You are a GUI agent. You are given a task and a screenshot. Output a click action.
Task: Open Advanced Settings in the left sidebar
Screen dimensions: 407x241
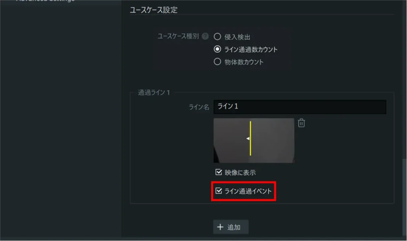(x=46, y=1)
